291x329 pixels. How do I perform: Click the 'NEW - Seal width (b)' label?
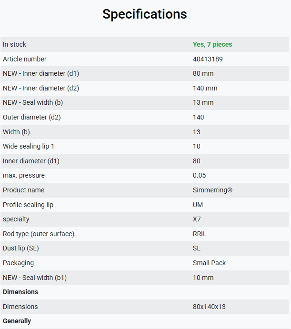coord(33,102)
